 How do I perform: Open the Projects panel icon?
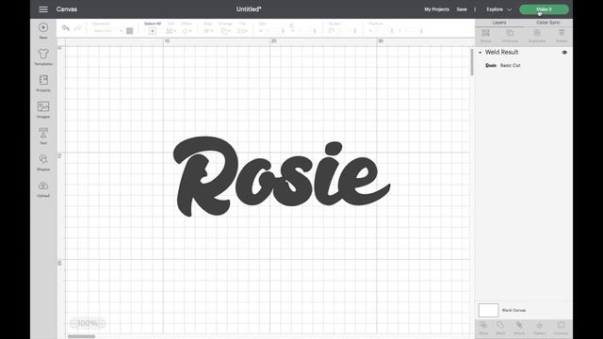(43, 80)
